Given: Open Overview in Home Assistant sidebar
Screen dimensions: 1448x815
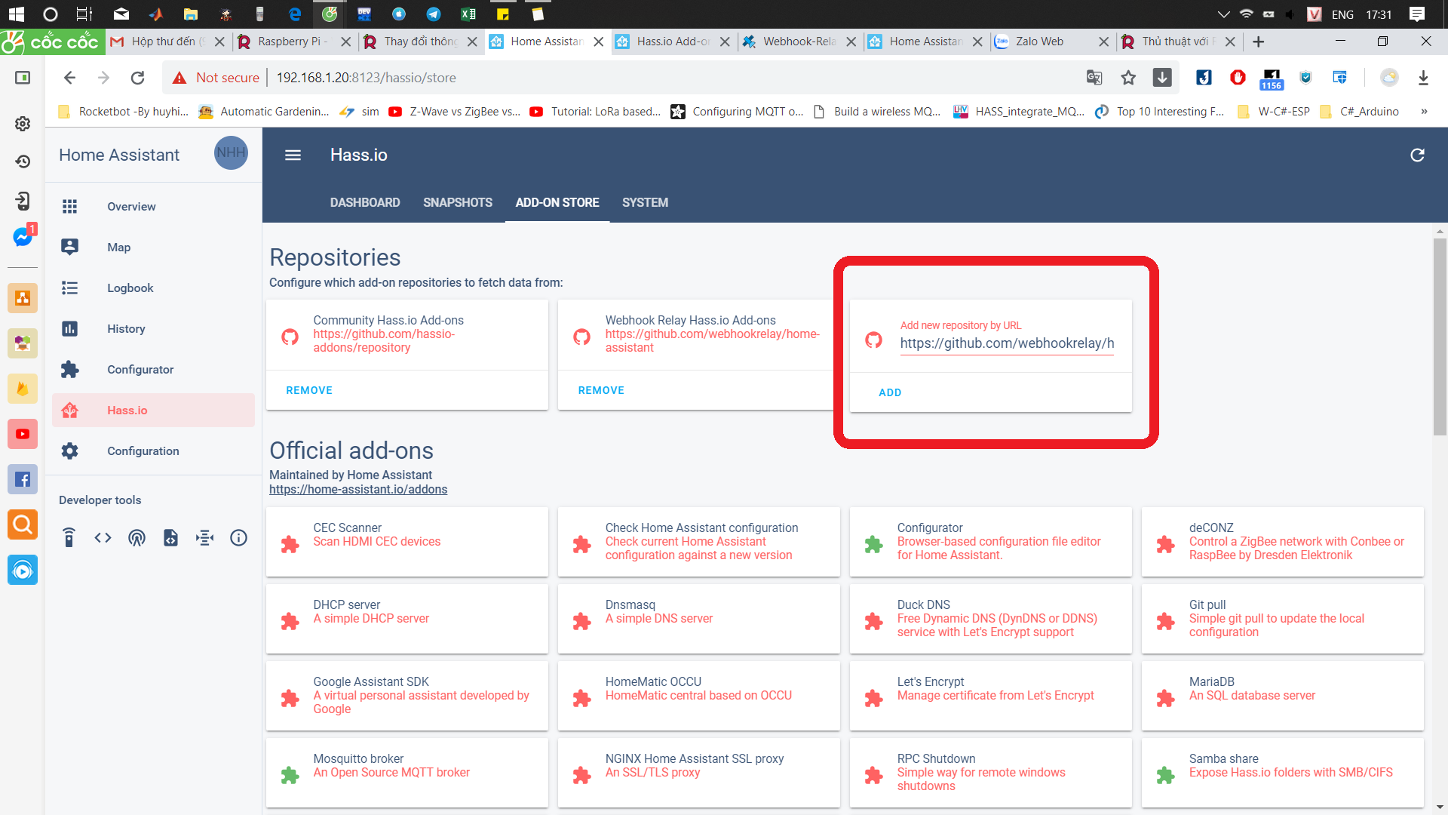Looking at the screenshot, I should coord(153,207).
